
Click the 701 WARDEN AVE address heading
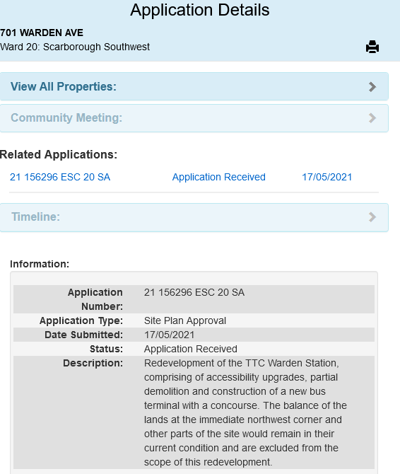(42, 33)
